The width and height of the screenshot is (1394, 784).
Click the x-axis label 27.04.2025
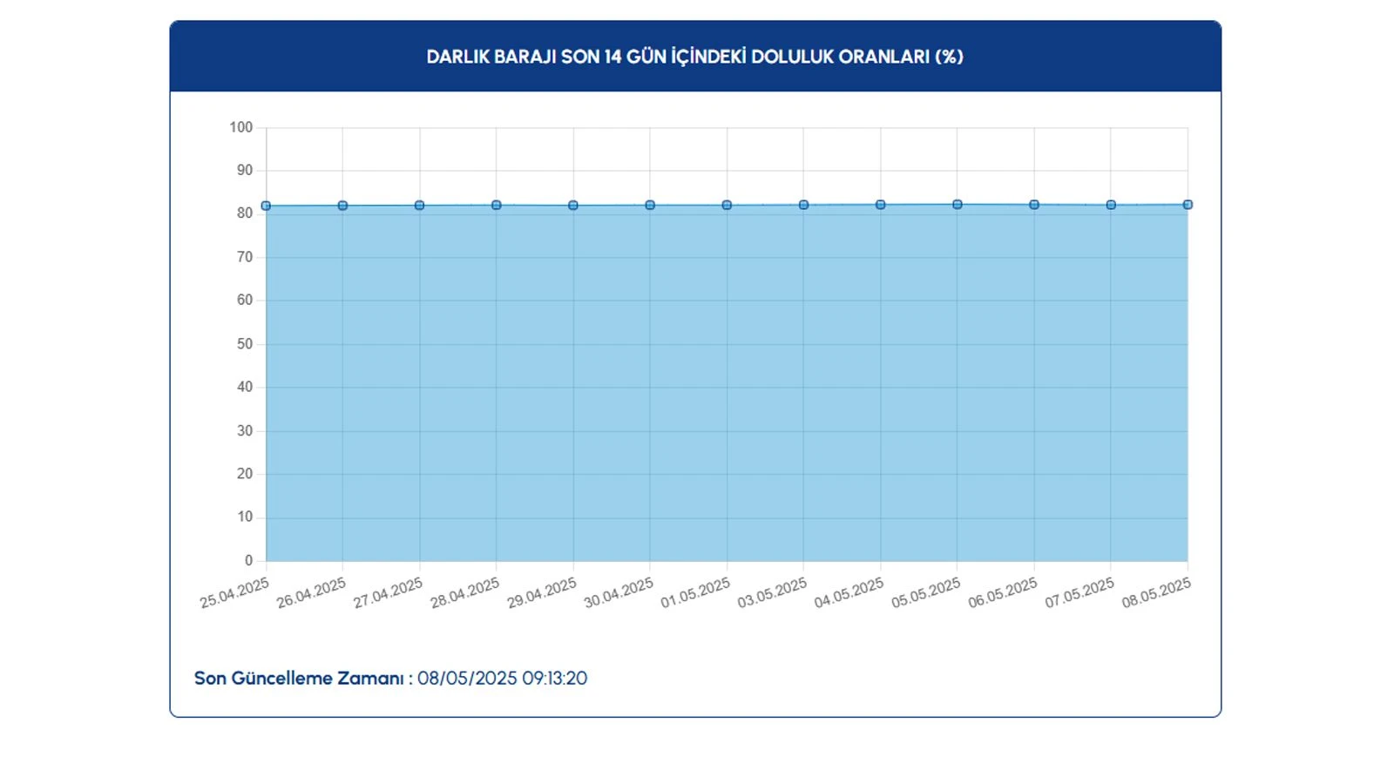click(388, 593)
